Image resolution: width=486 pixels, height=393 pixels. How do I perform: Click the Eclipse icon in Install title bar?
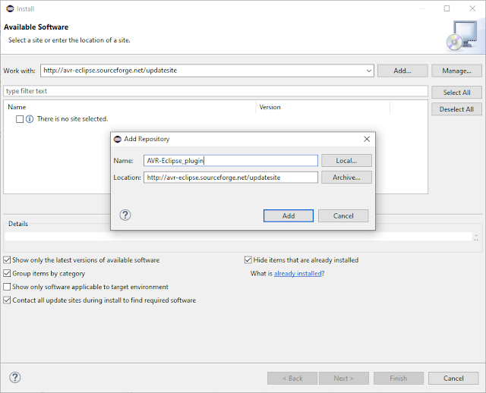[x=10, y=8]
